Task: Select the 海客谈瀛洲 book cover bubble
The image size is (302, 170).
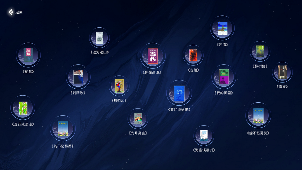Action: (204, 136)
